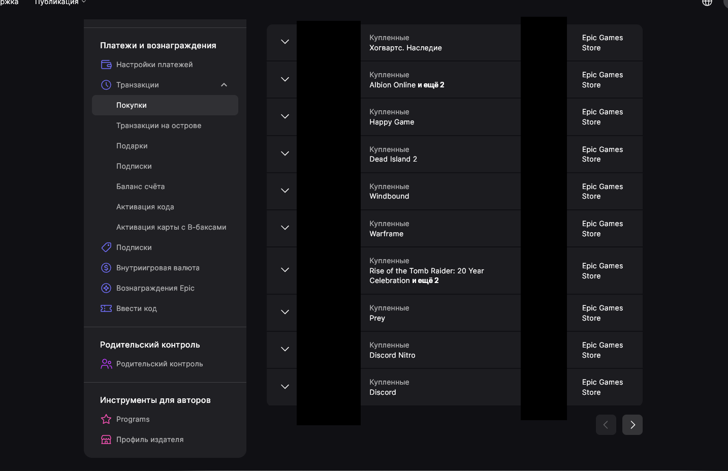Select the Подарки submenu item

coord(132,146)
